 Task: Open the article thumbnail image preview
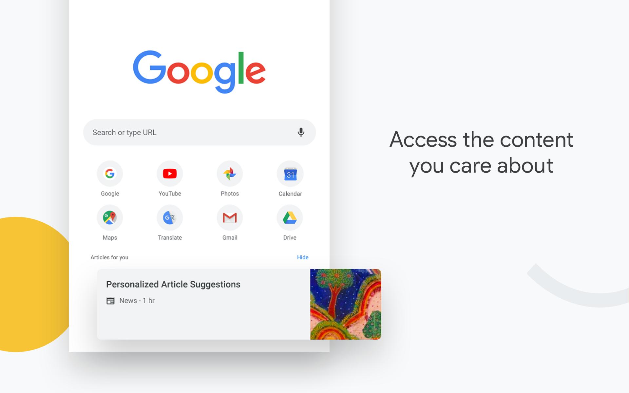(x=346, y=304)
